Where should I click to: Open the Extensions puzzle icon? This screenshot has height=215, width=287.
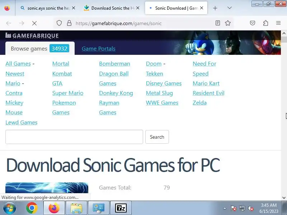265,23
